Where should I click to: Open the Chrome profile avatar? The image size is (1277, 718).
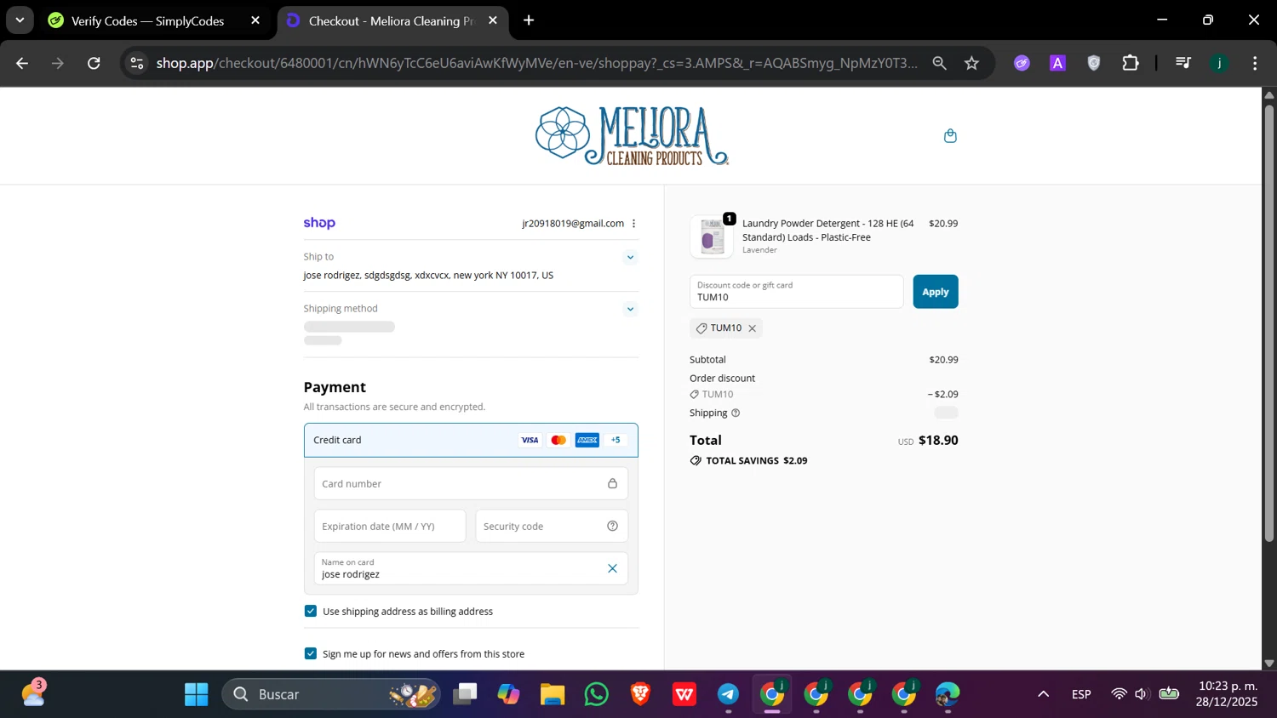point(1219,63)
